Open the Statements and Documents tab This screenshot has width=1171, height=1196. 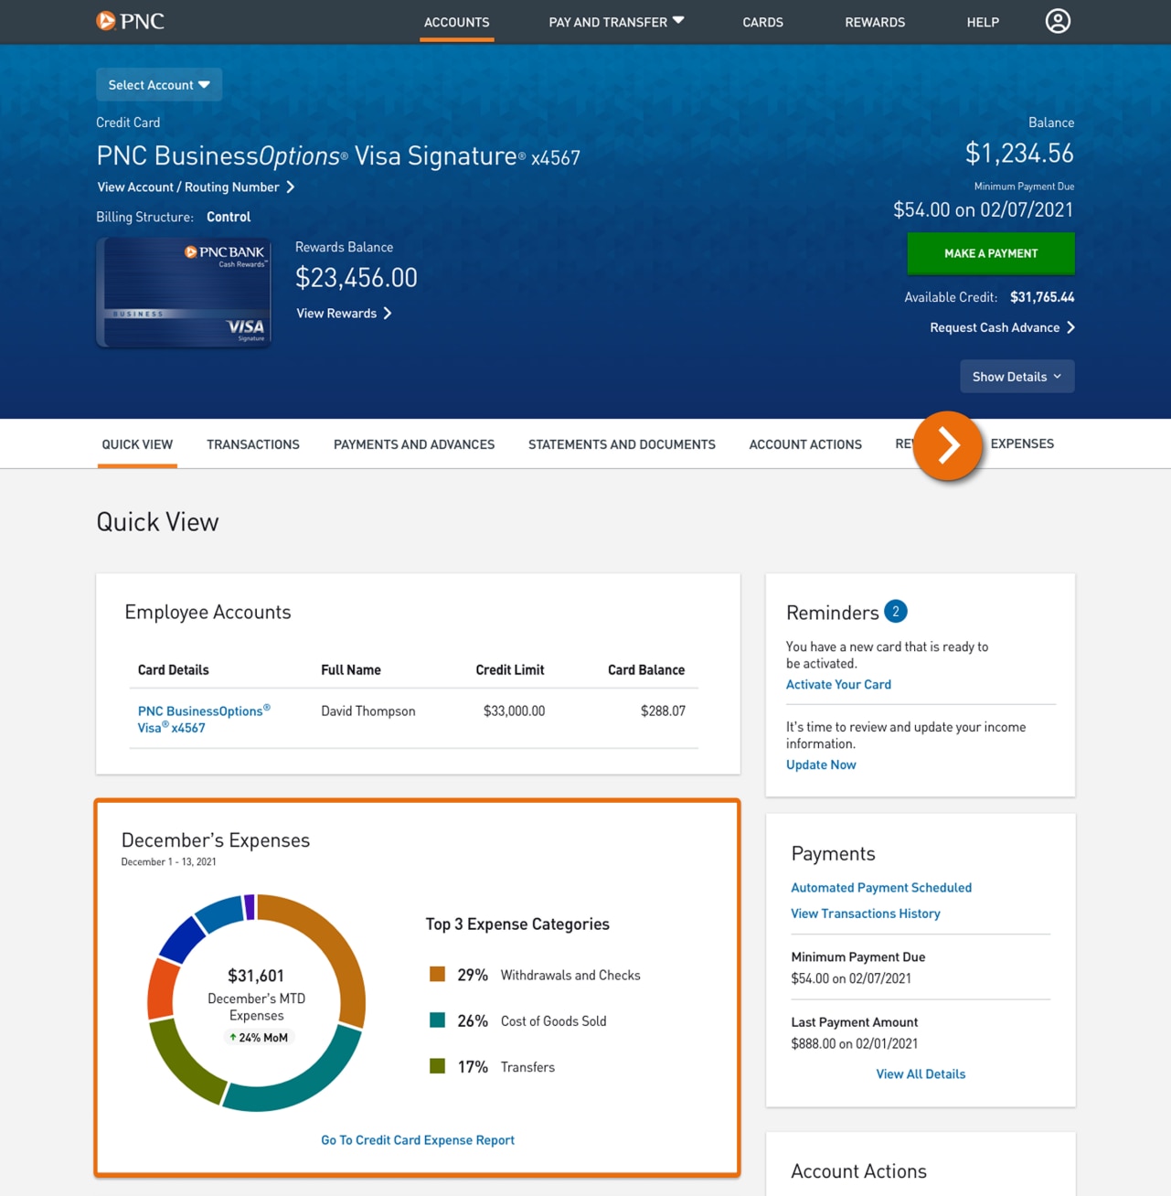click(622, 444)
